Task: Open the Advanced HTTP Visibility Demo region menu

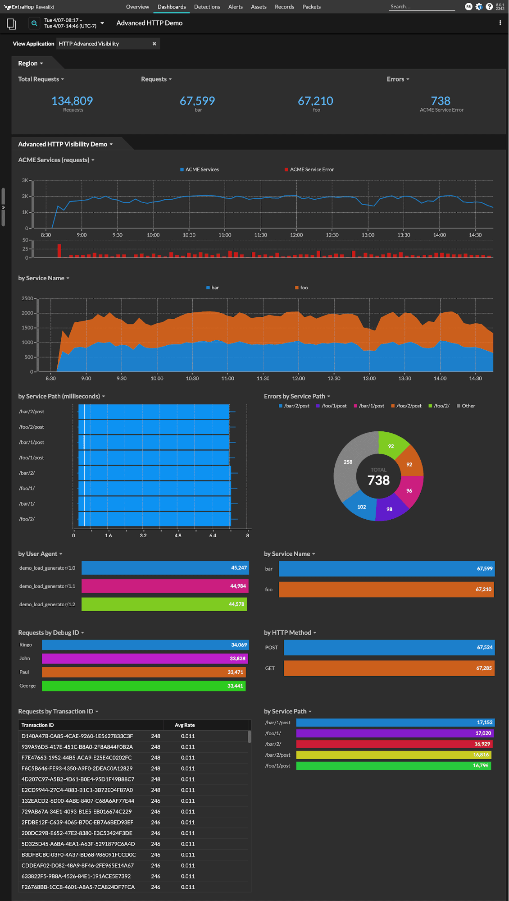Action: (x=65, y=144)
